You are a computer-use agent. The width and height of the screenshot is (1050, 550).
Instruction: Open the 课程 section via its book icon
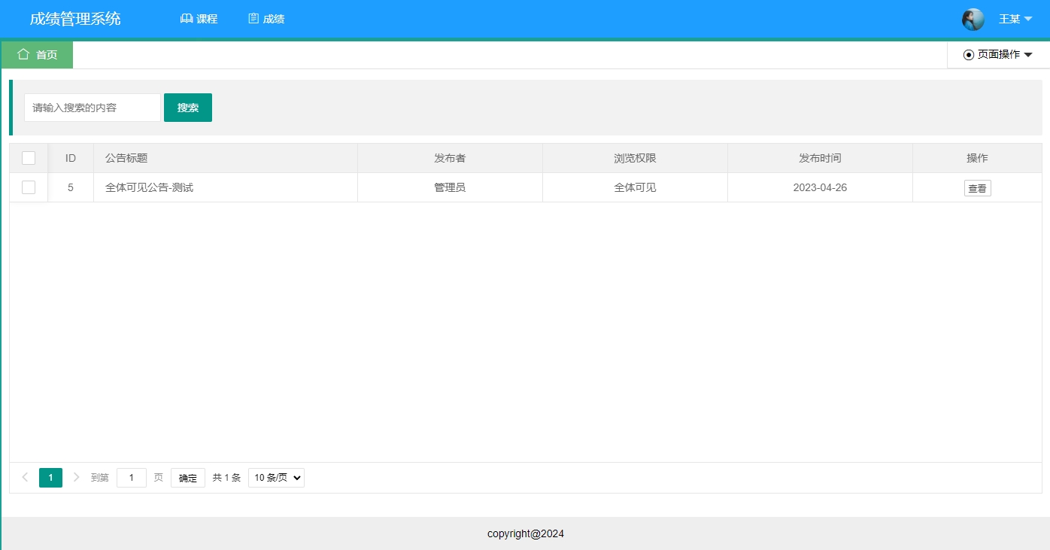click(x=187, y=18)
